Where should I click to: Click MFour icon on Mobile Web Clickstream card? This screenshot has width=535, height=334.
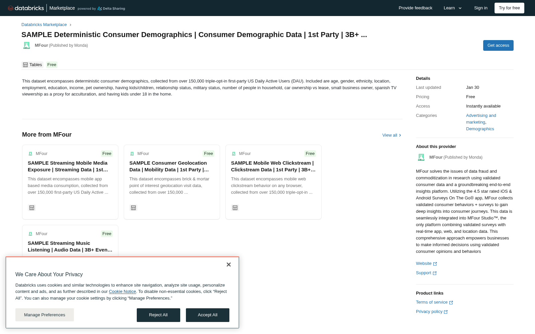(x=234, y=154)
